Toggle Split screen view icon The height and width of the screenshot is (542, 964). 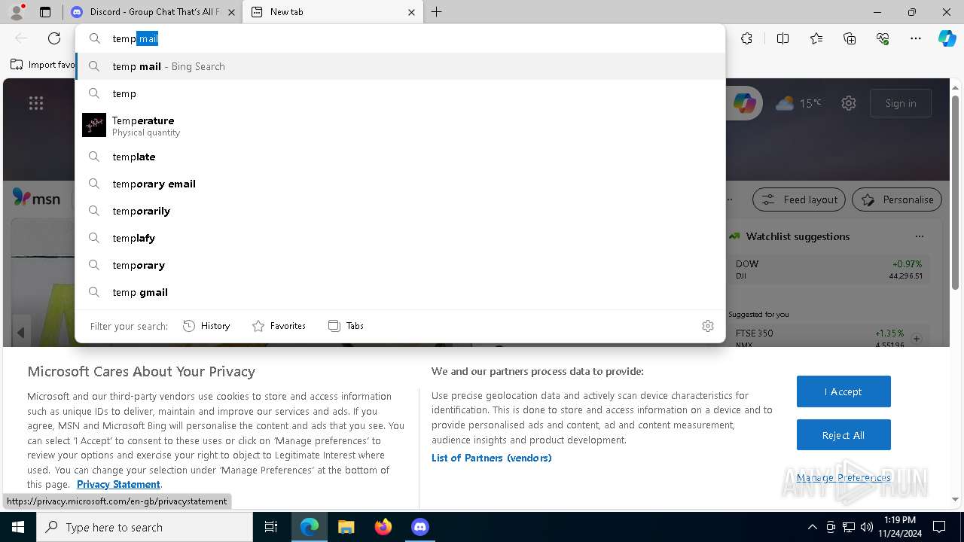[782, 38]
